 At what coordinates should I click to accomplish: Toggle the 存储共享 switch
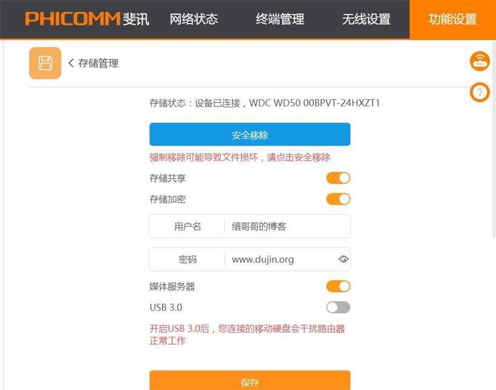[338, 178]
